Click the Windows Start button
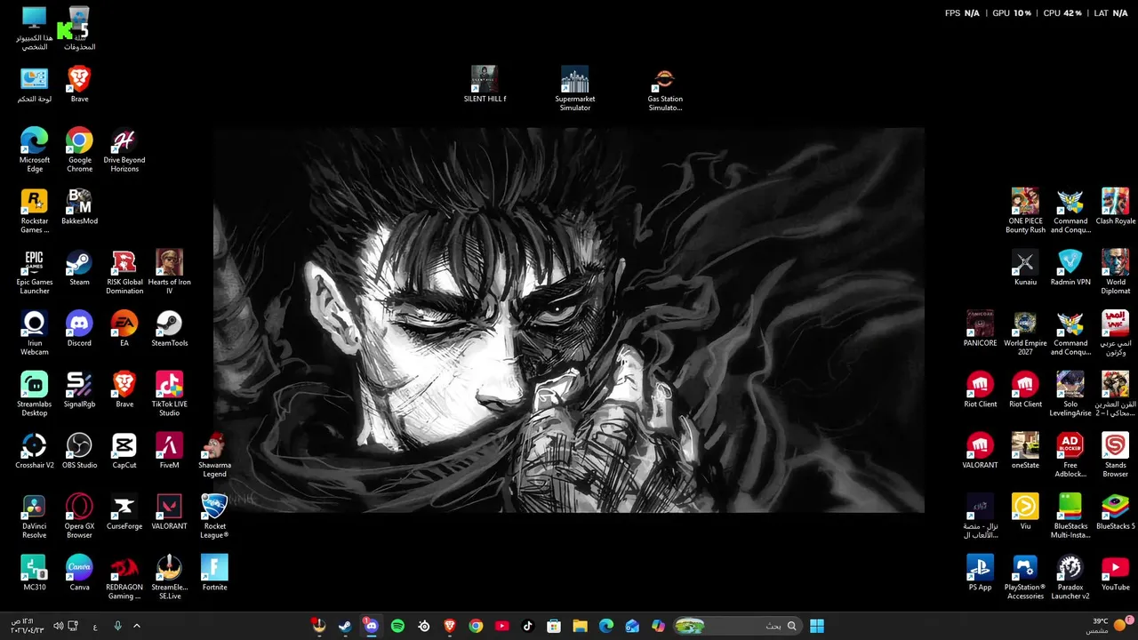This screenshot has height=640, width=1138. coord(816,626)
